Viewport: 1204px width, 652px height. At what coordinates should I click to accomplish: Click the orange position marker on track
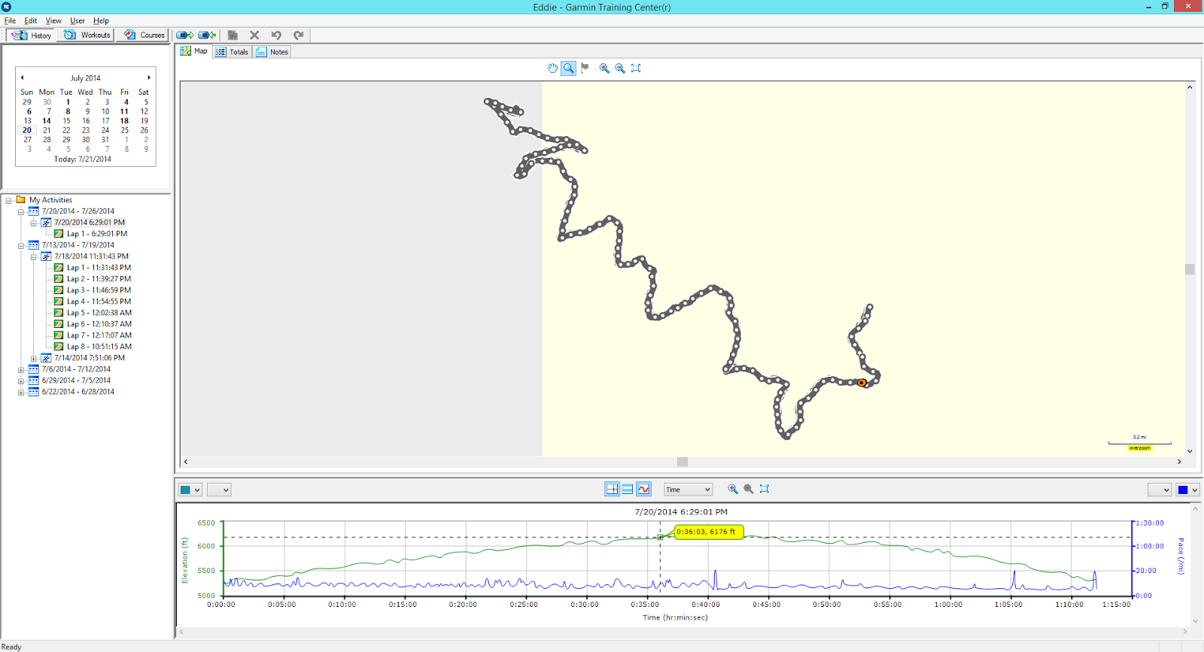click(862, 383)
